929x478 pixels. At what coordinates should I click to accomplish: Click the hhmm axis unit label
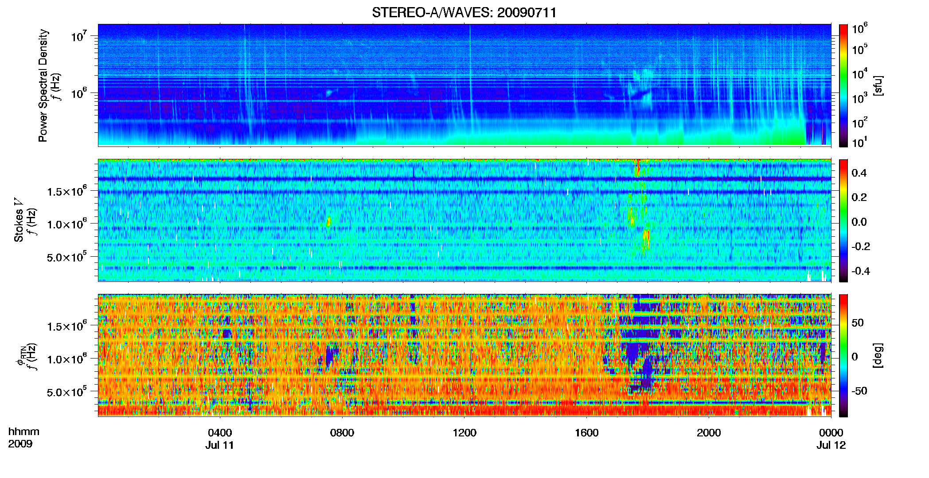tap(24, 432)
